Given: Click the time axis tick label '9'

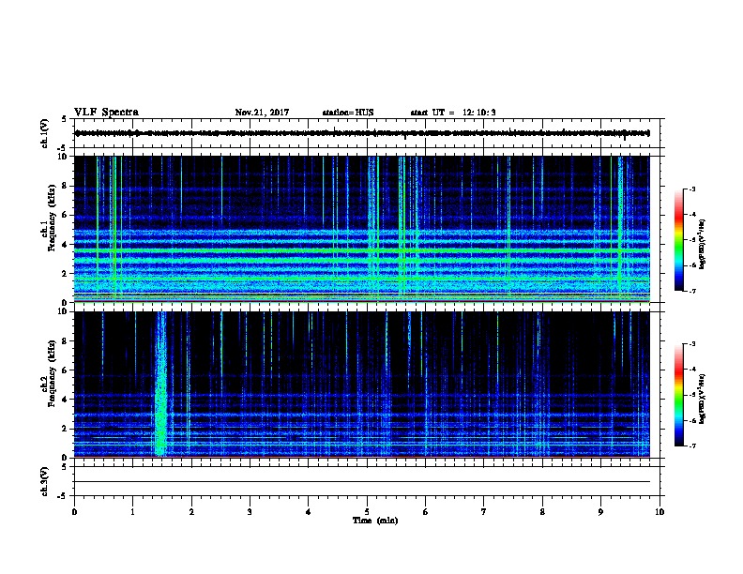Looking at the screenshot, I should pyautogui.click(x=600, y=512).
